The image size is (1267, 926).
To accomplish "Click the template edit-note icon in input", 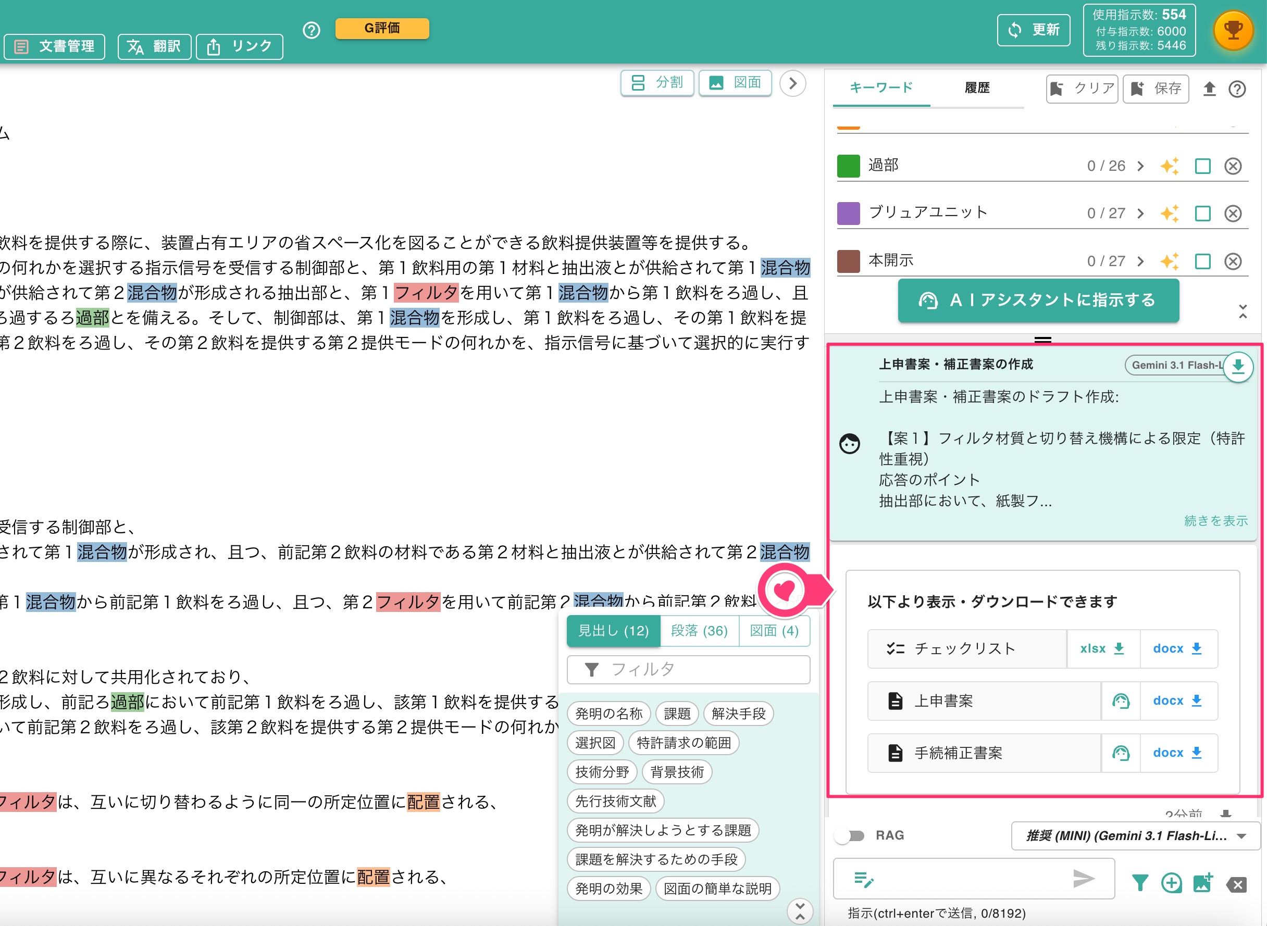I will (x=863, y=880).
